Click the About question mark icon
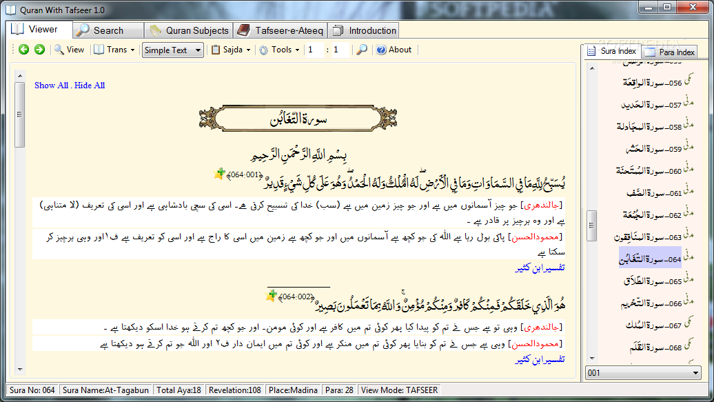714x402 pixels. pos(381,50)
